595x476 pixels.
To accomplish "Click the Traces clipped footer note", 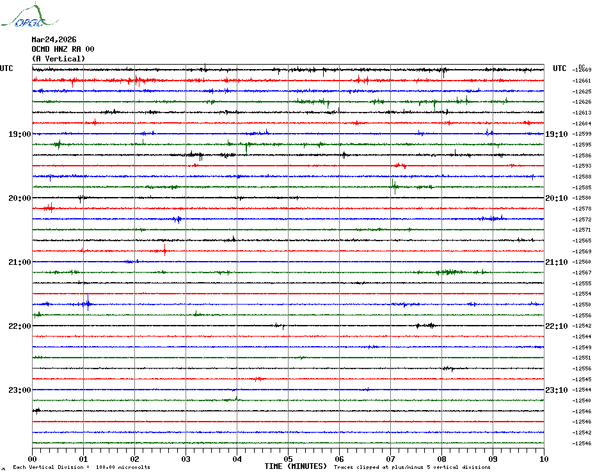I will pyautogui.click(x=412, y=468).
